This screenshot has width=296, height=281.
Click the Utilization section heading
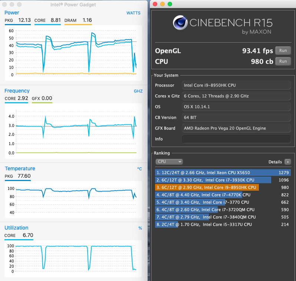[x=16, y=228]
